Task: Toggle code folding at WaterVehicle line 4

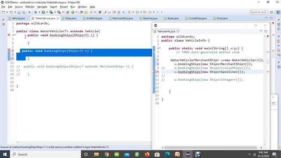Action: point(15,35)
